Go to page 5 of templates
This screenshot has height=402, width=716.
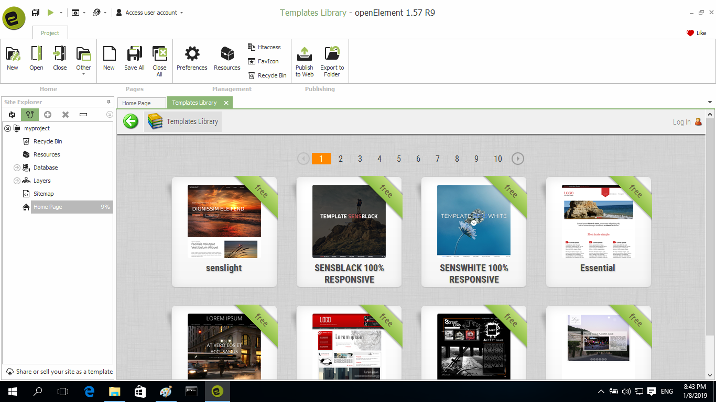point(399,159)
